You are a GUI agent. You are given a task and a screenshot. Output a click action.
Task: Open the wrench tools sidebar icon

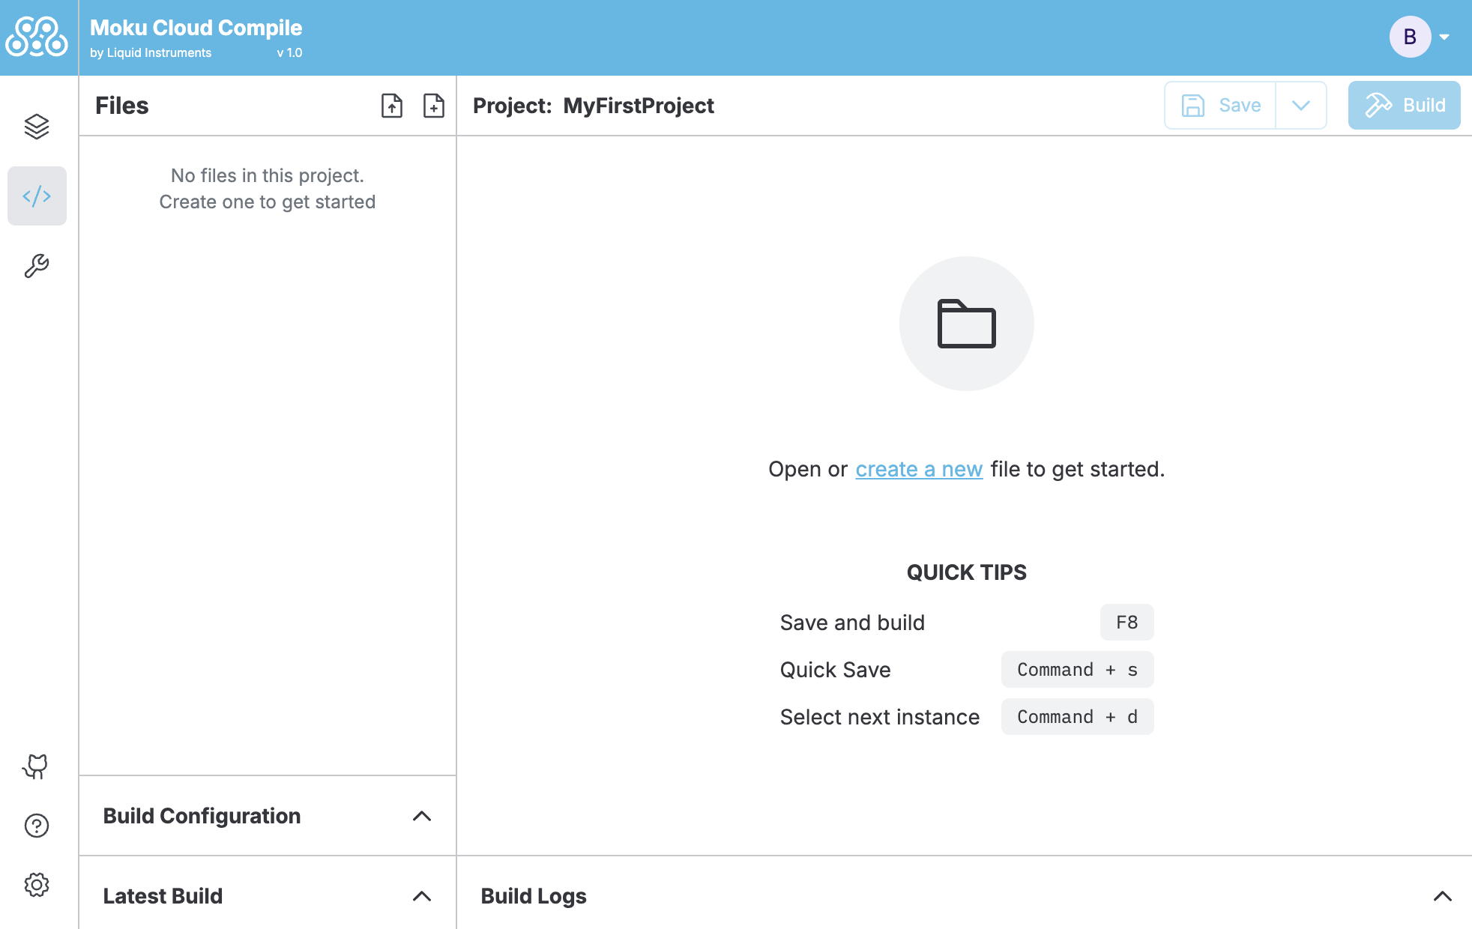pos(37,266)
